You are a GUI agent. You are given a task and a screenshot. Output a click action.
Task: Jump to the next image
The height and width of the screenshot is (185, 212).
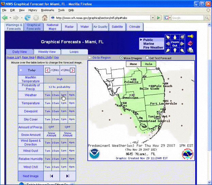pos(68,176)
